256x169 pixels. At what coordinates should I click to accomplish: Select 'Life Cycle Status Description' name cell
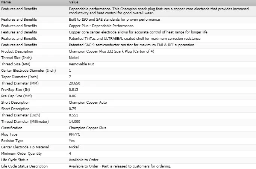[24, 166]
